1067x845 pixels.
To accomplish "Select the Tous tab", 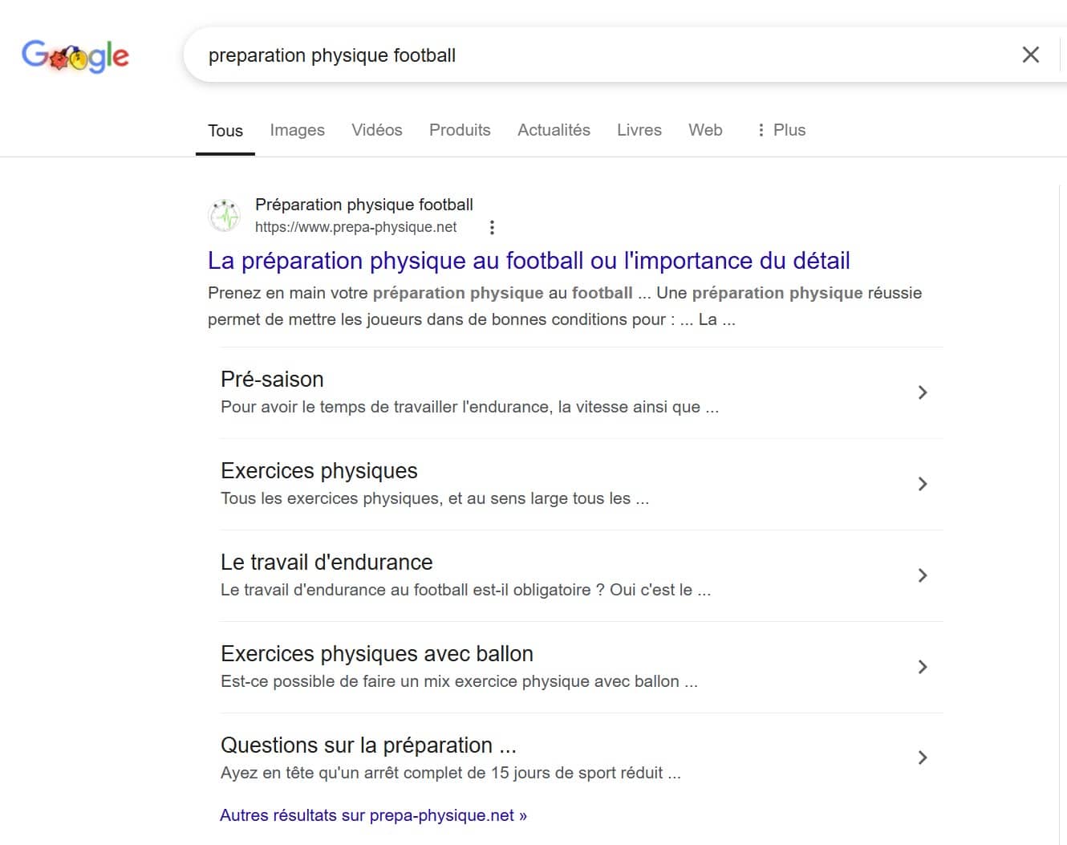I will (225, 130).
